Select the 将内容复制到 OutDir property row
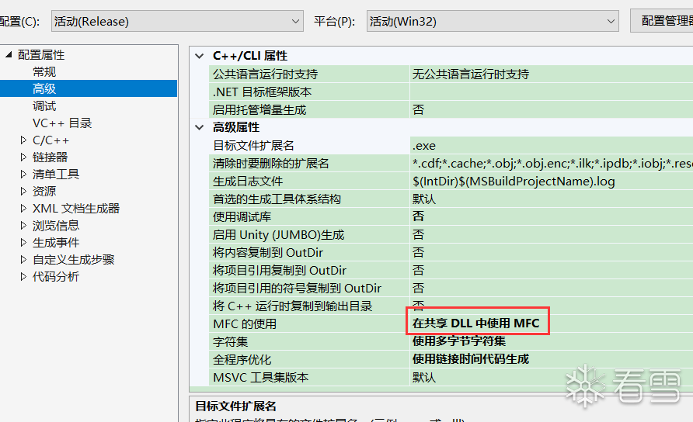Viewport: 693px width, 422px height. coord(309,252)
